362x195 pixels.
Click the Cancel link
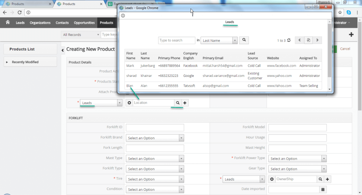click(345, 49)
